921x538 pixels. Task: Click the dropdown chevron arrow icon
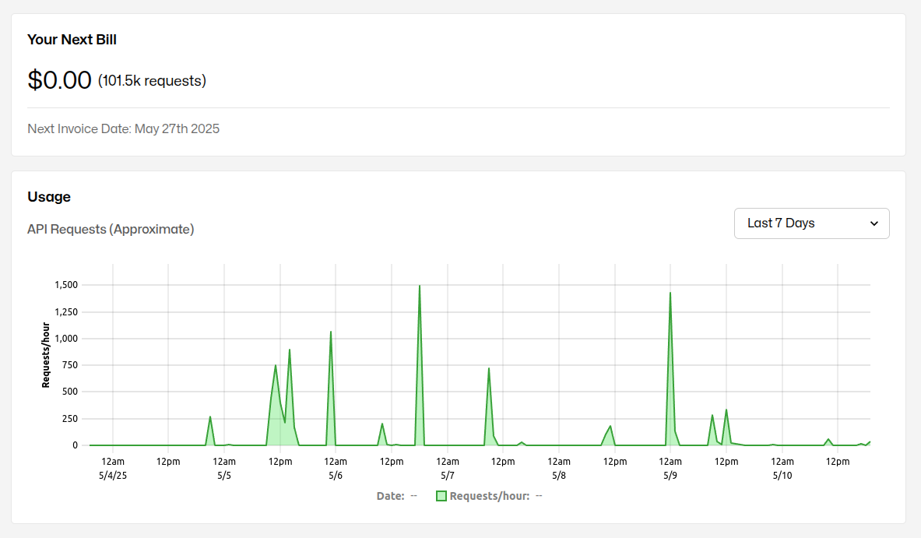[874, 223]
